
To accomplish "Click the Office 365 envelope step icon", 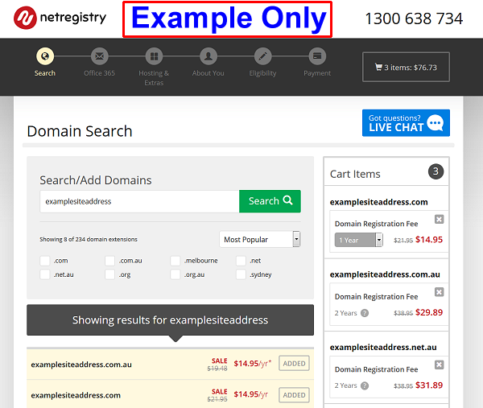I will point(99,56).
